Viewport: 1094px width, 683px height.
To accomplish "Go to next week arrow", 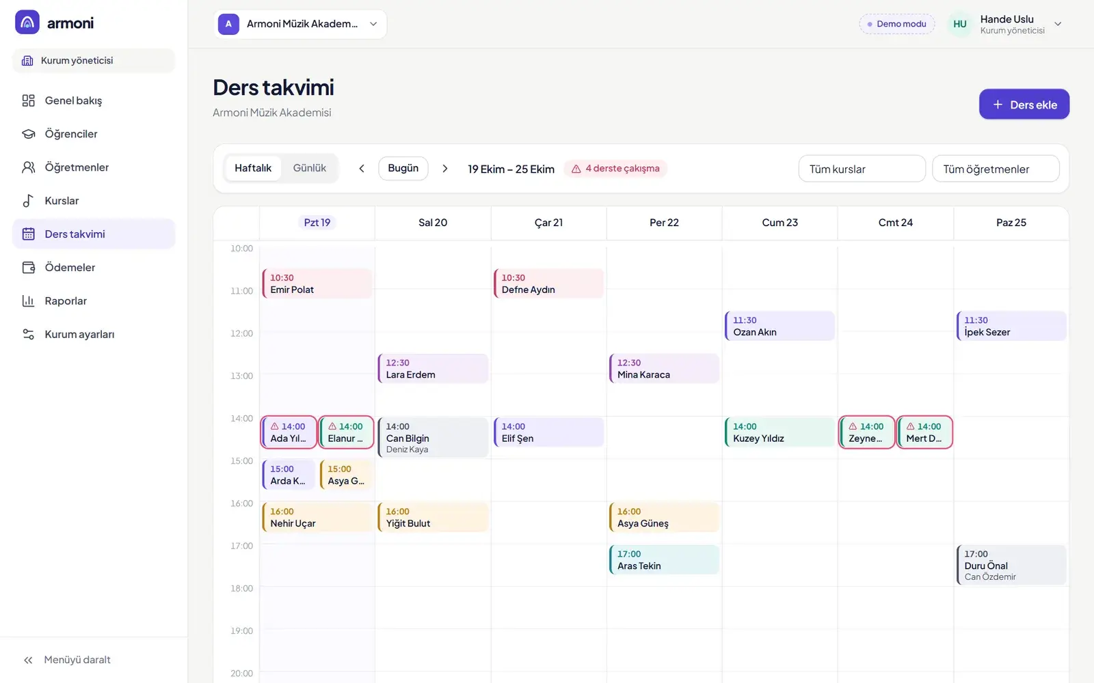I will coord(445,169).
